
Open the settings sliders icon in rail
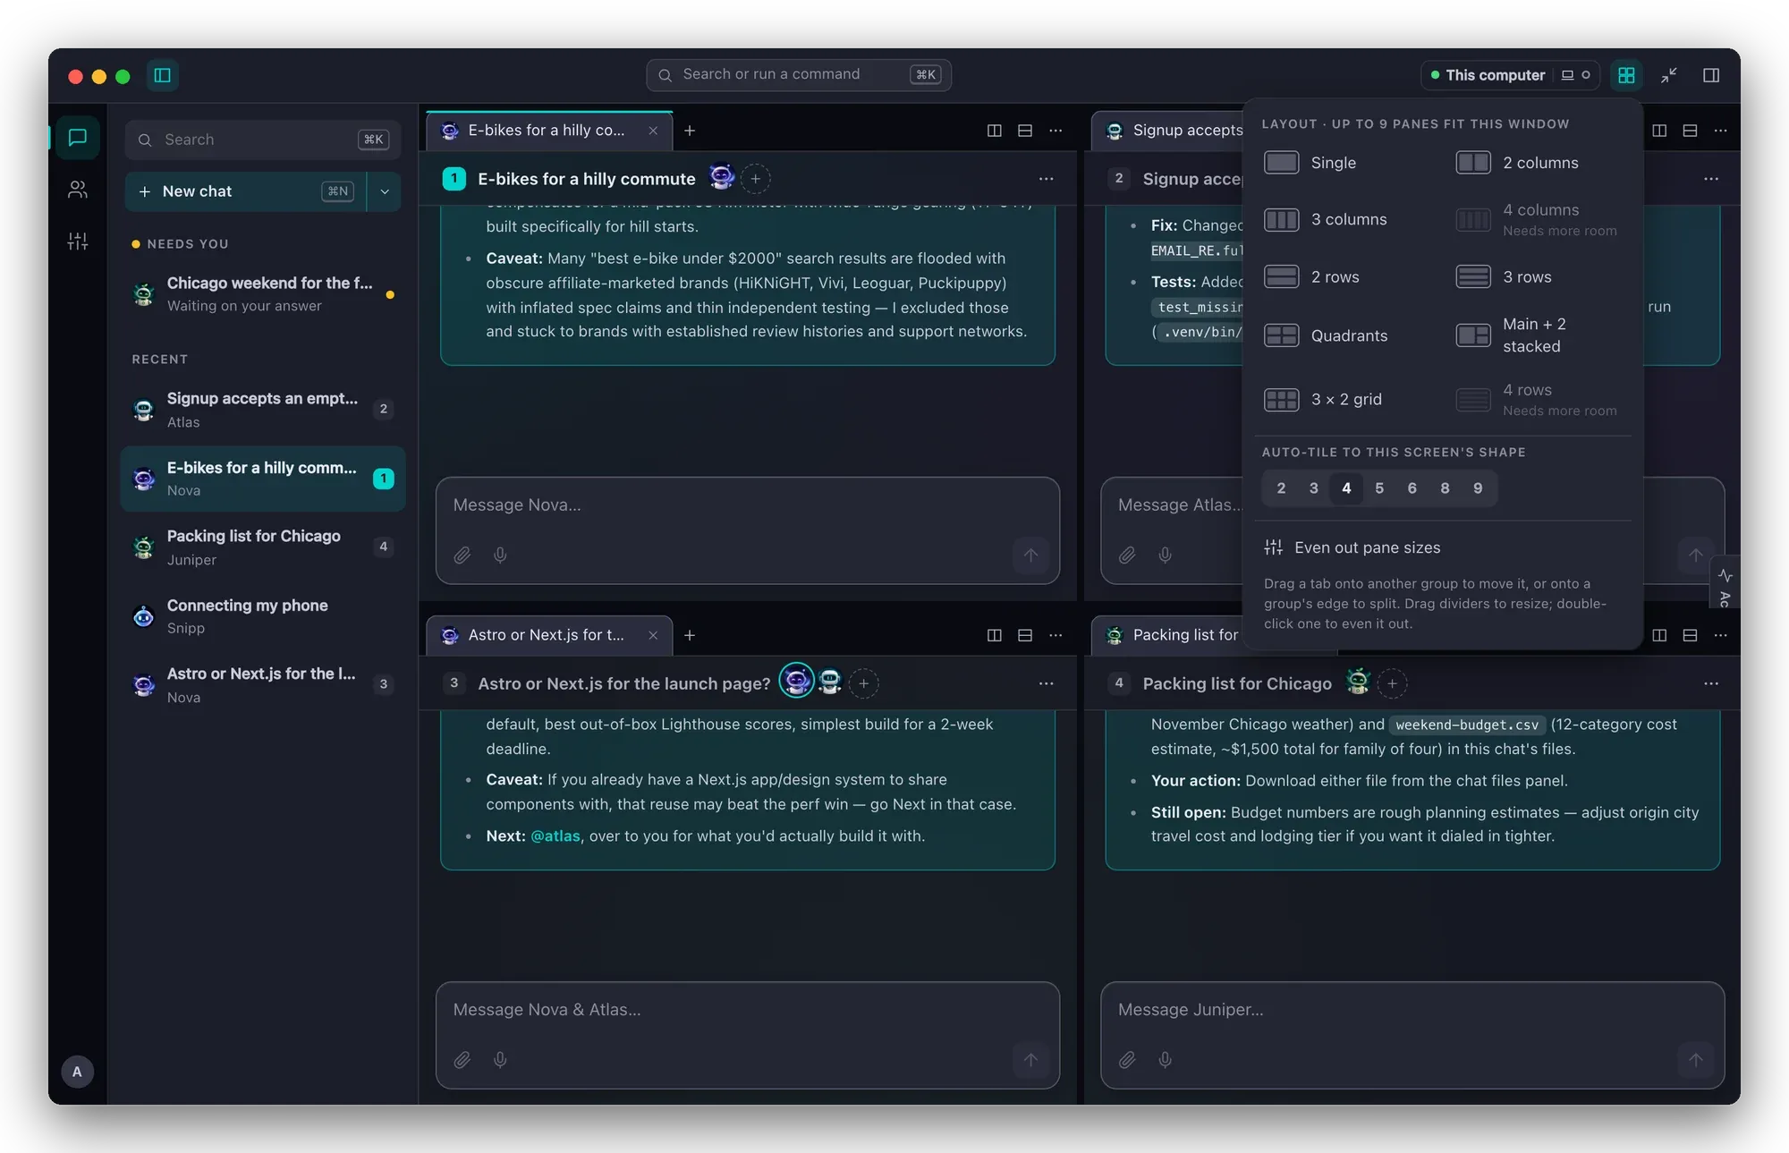coord(78,242)
